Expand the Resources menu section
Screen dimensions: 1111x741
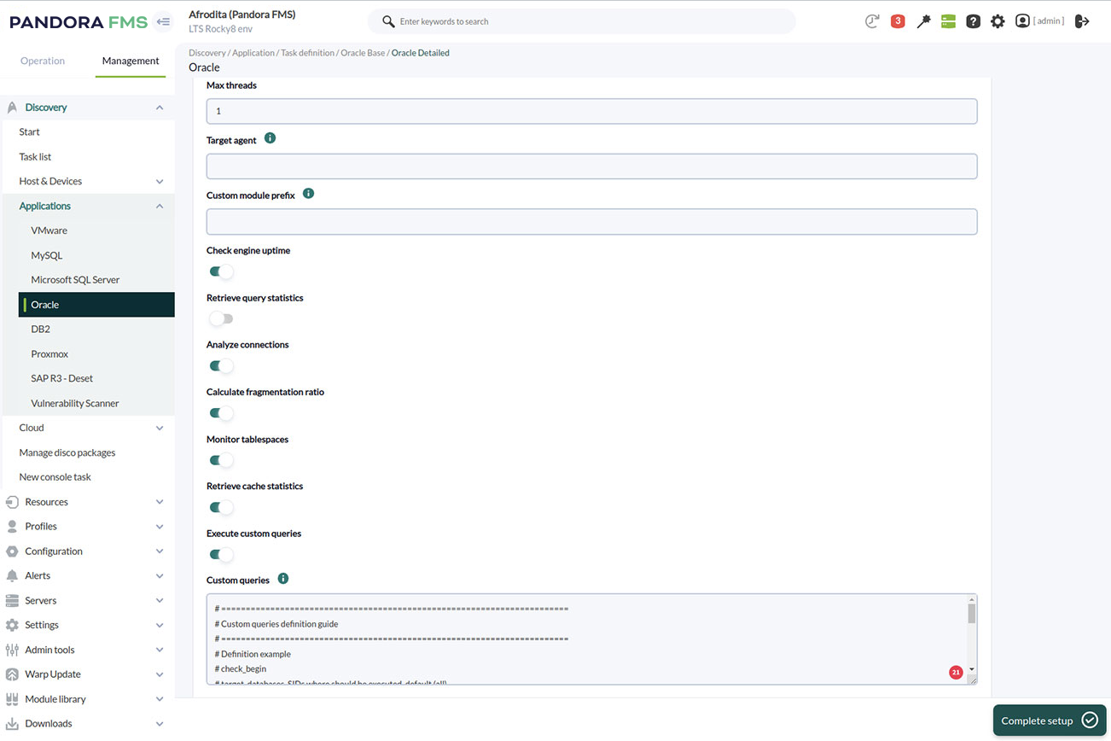[x=159, y=503]
